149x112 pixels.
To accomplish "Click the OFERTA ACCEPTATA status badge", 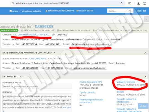I will point(9,30).
